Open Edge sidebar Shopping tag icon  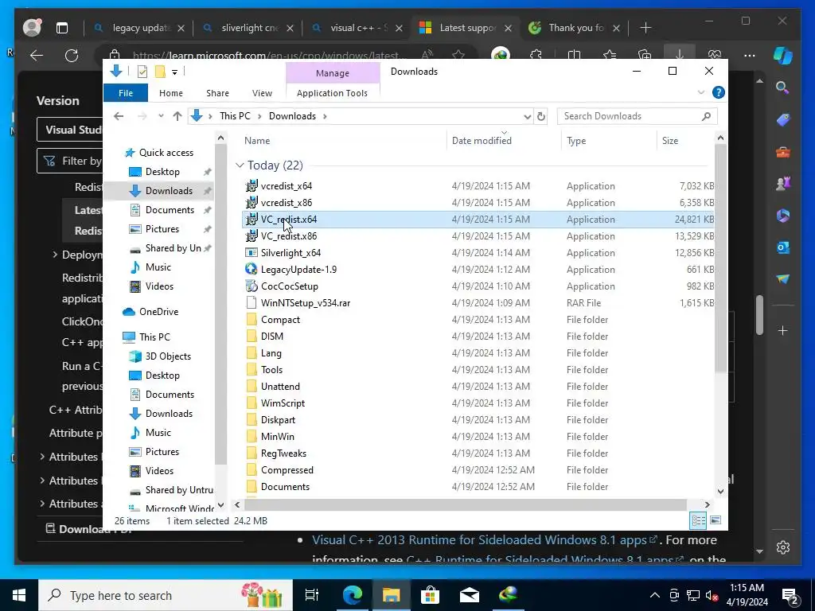coord(783,120)
